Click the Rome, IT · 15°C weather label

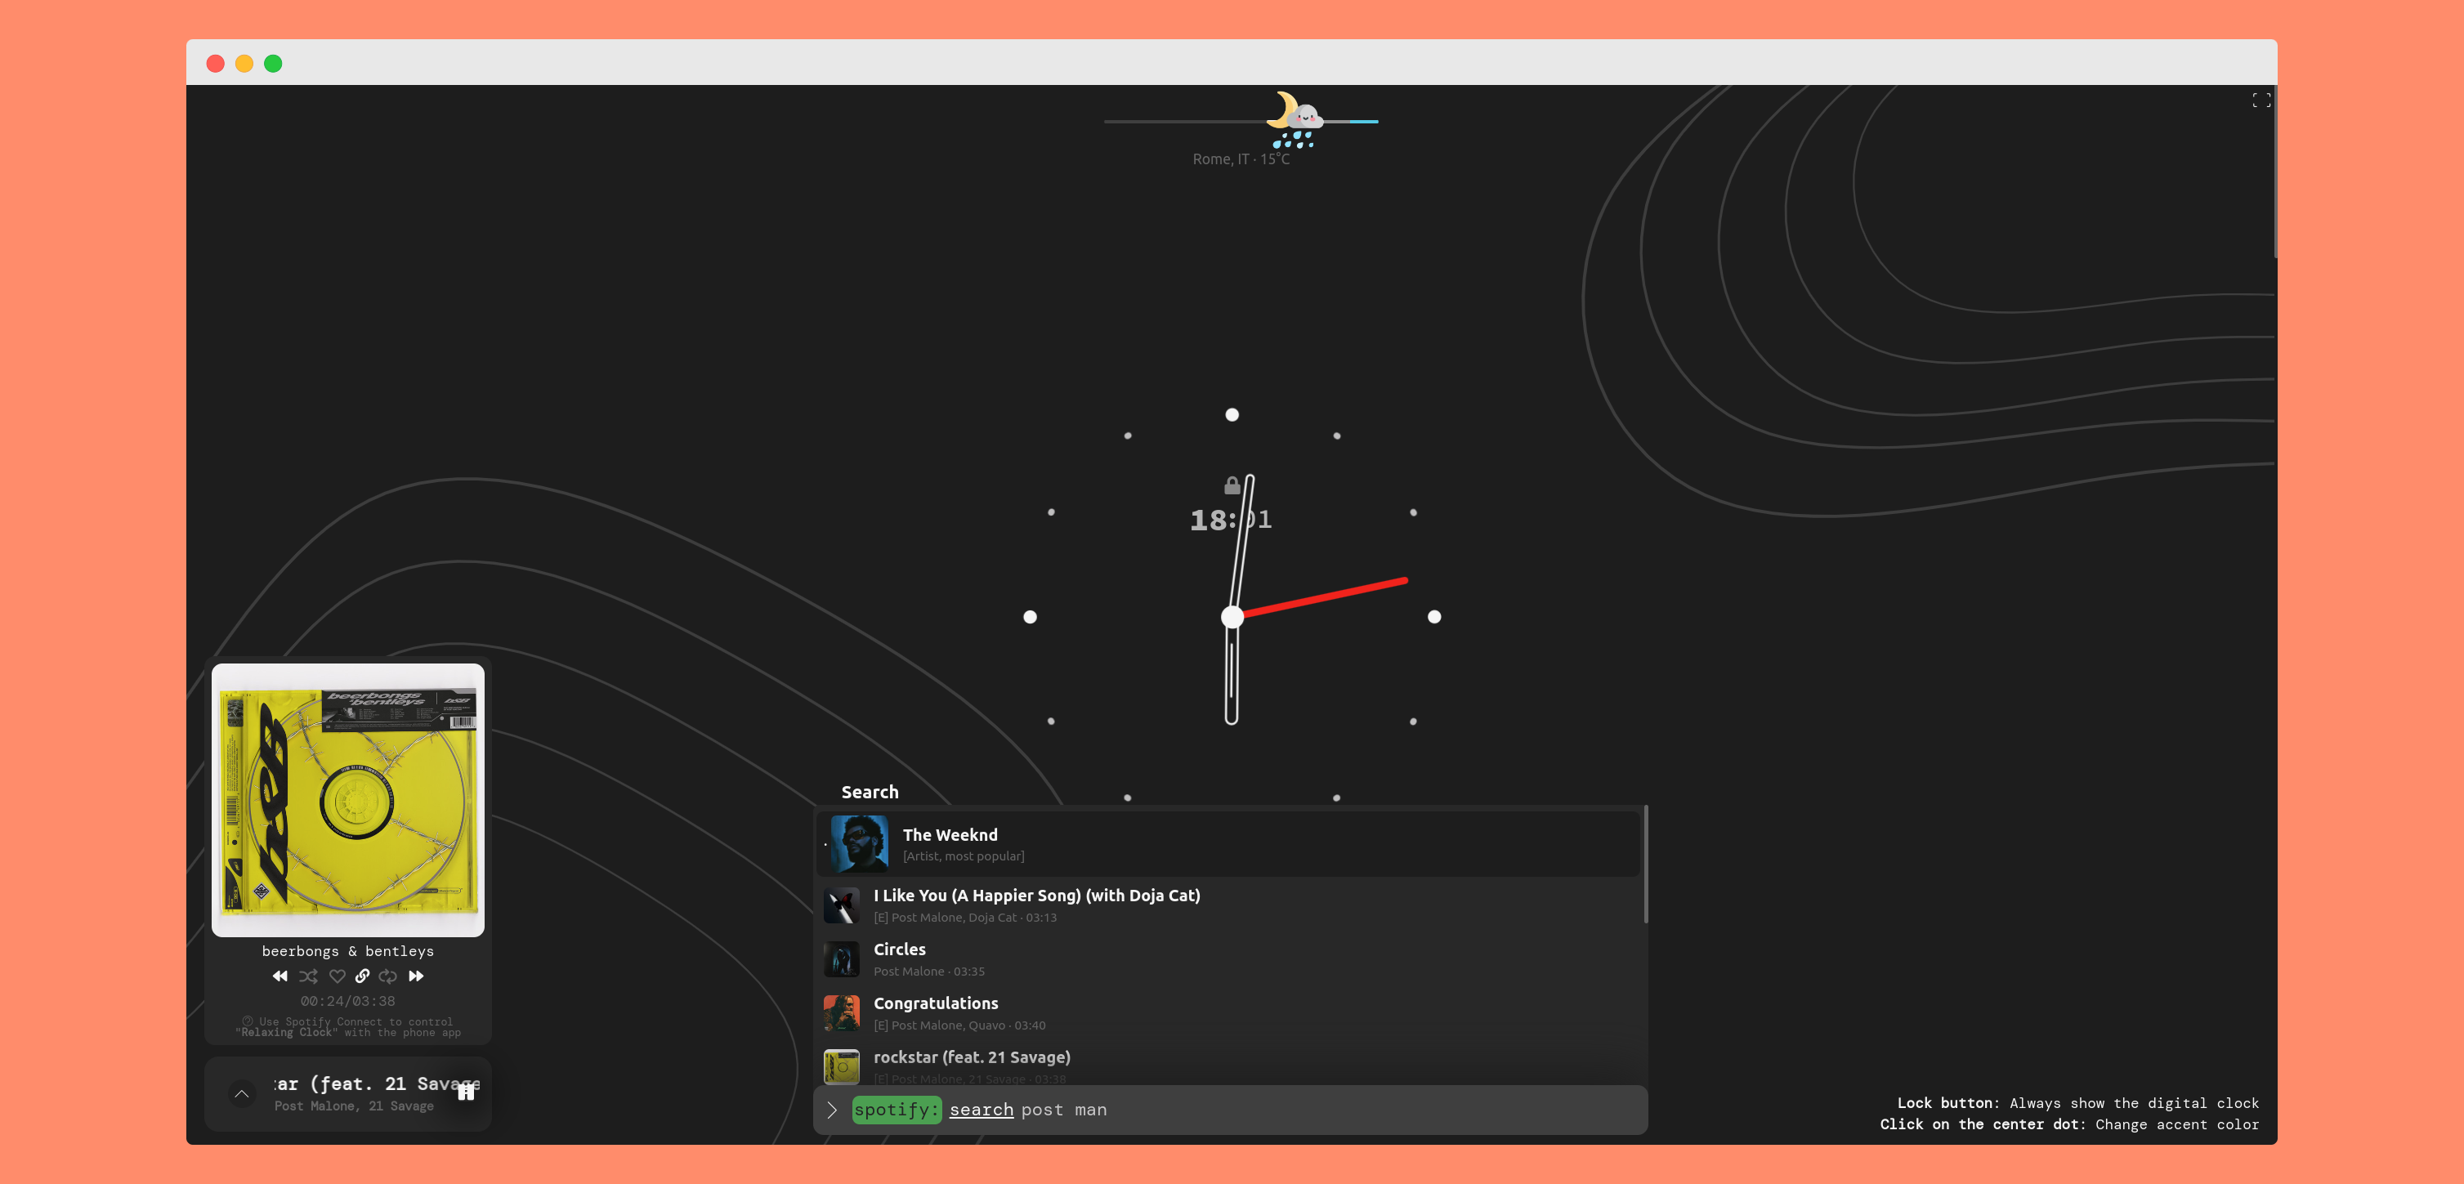pyautogui.click(x=1241, y=159)
